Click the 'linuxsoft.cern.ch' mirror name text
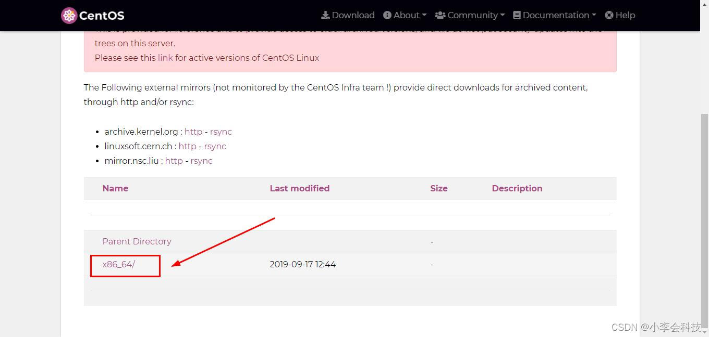The height and width of the screenshot is (337, 709). [x=139, y=146]
